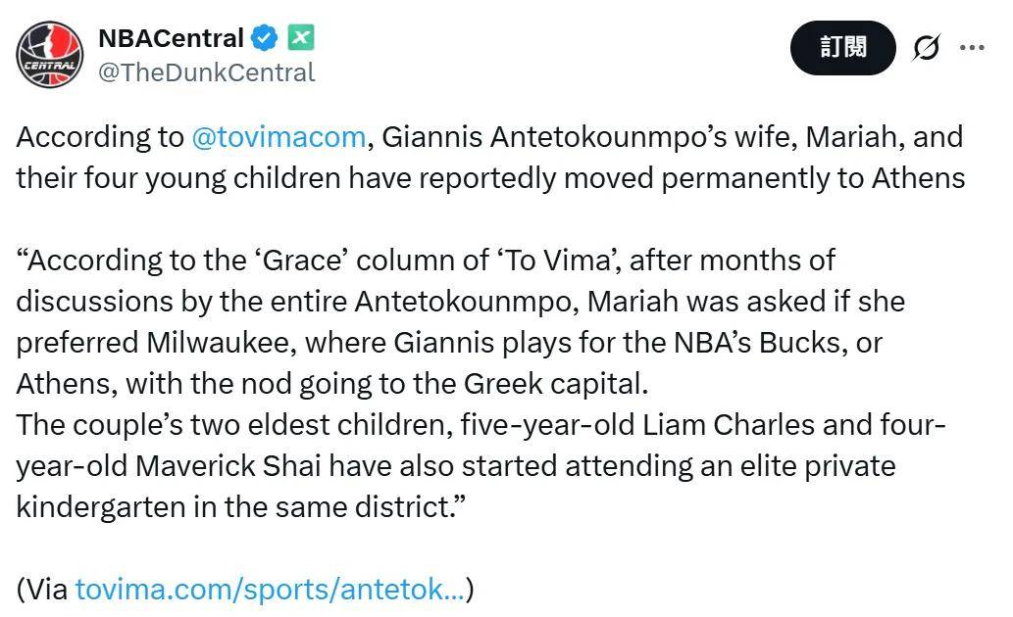The image size is (1013, 617).
Task: Click the green X affiliate badge
Action: coord(300,38)
